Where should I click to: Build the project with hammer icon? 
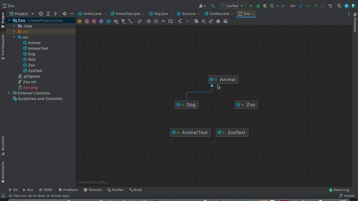[213, 6]
